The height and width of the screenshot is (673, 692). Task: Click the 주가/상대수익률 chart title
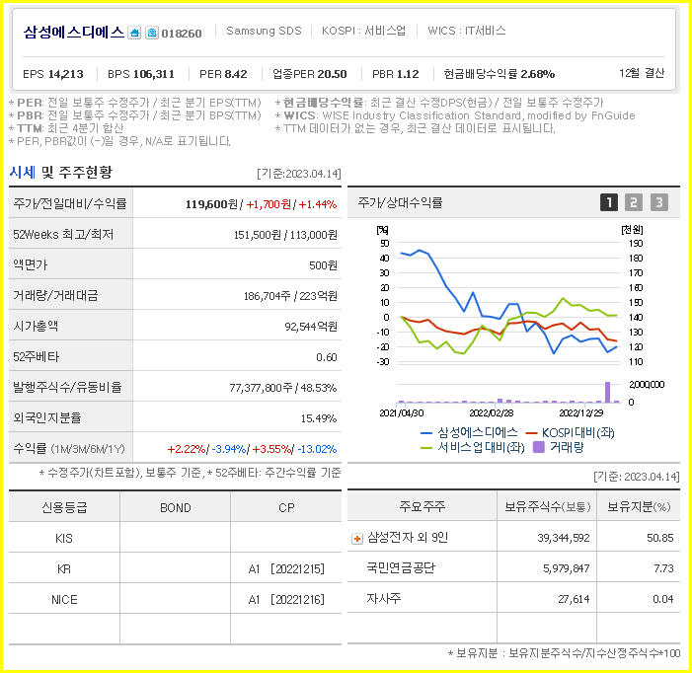tap(400, 203)
